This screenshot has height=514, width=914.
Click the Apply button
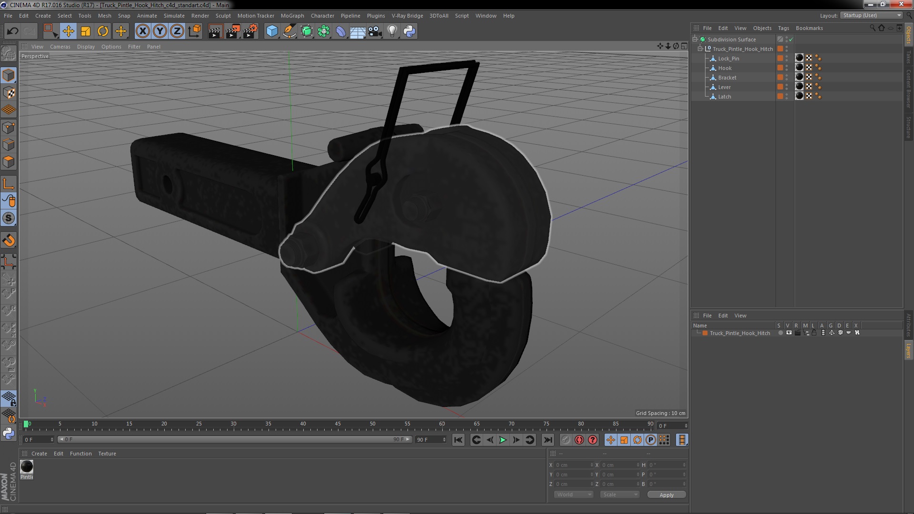(666, 495)
